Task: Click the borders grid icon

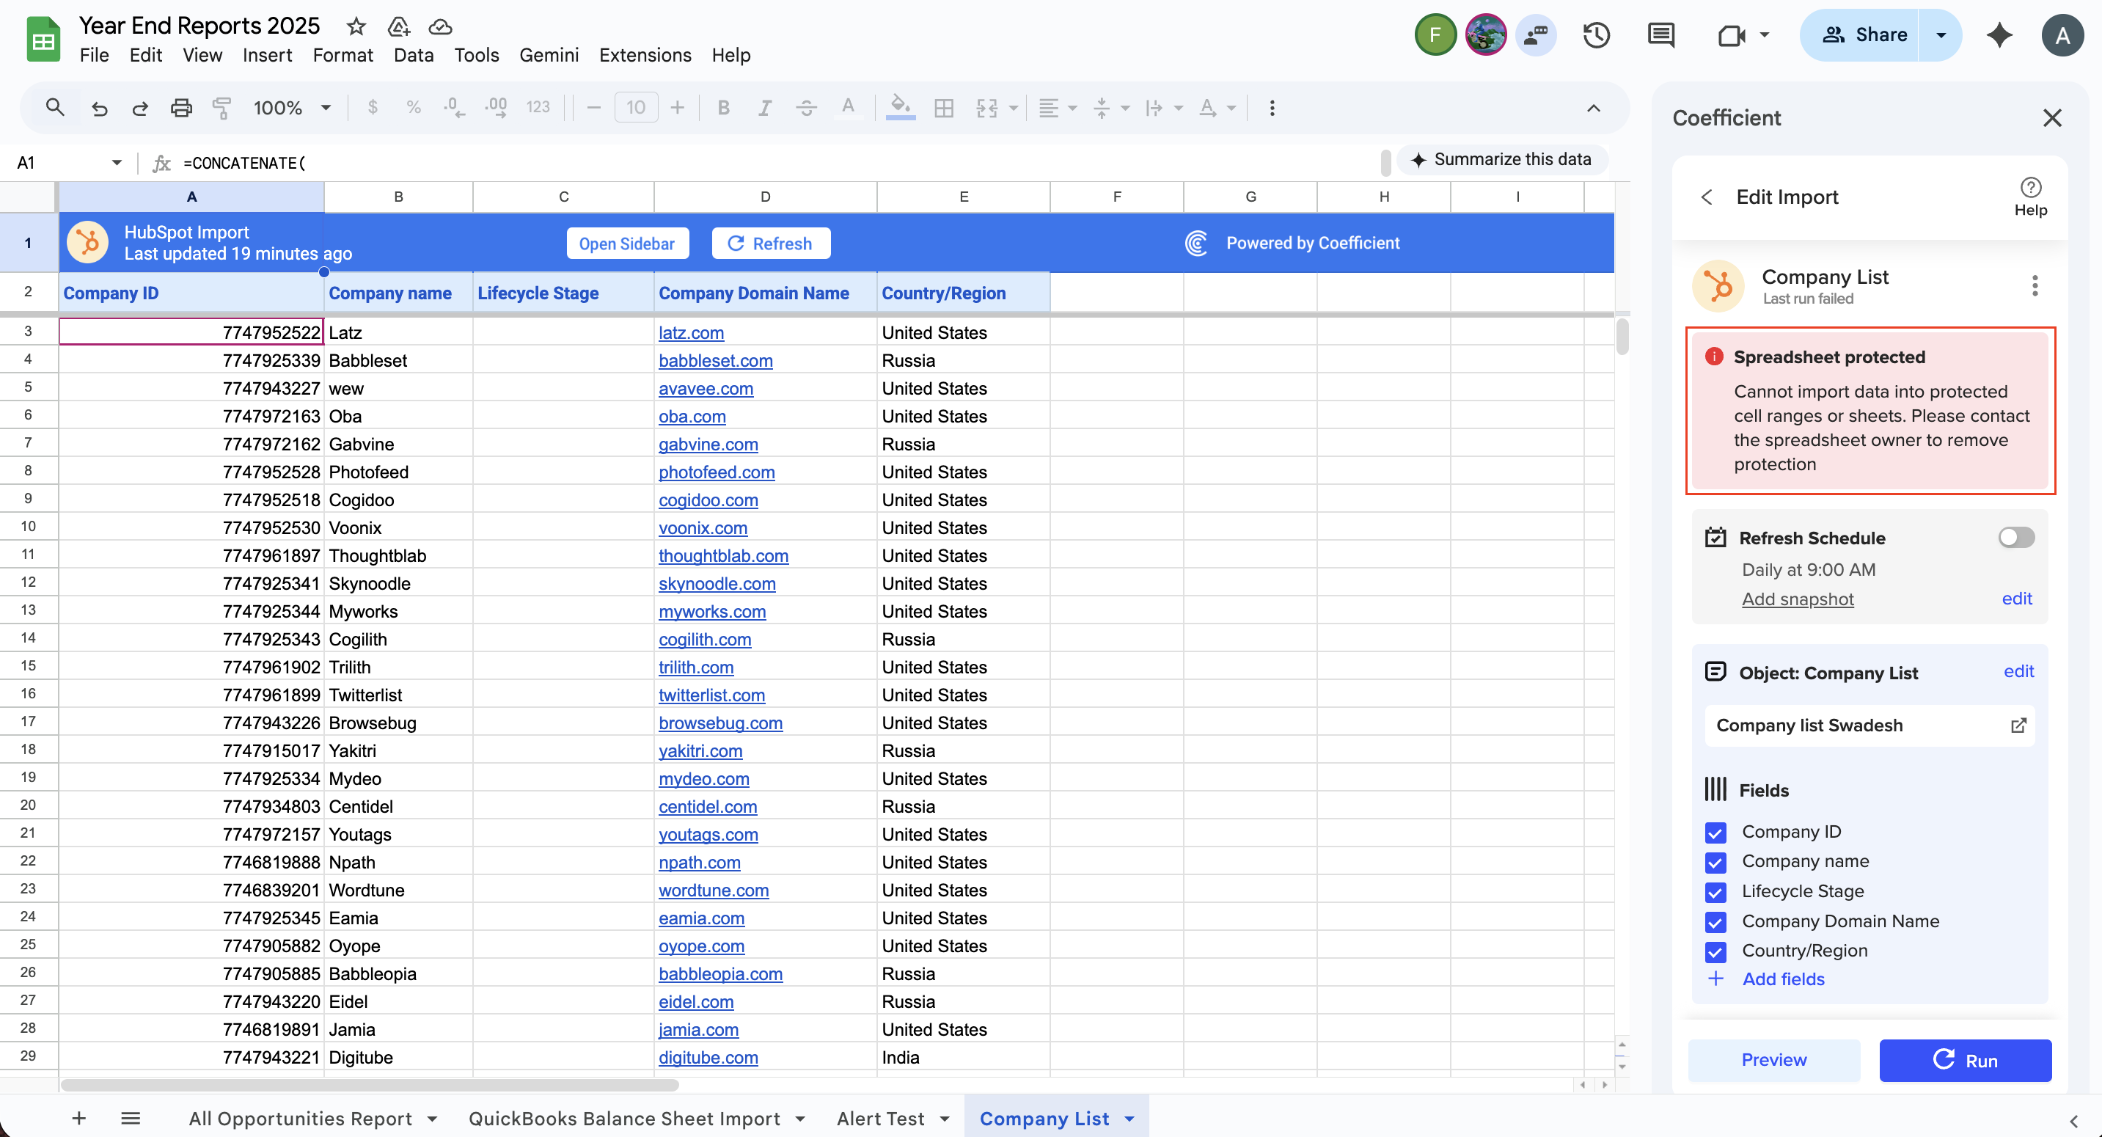Action: click(x=944, y=108)
